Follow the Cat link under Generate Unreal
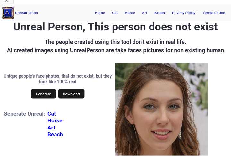 coord(52,114)
